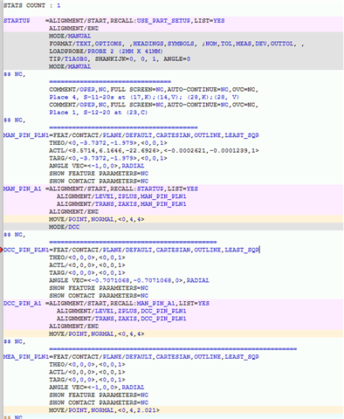Click the LOADPROBE/PROBE 2 (2MM X 41MM) line
The image size is (344, 419).
pos(106,52)
